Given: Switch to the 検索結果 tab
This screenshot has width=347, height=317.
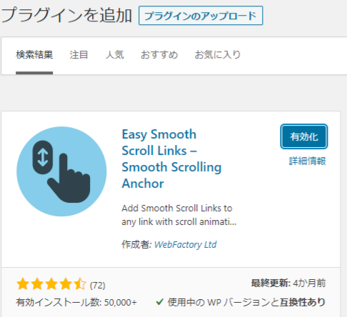Looking at the screenshot, I should click(34, 55).
